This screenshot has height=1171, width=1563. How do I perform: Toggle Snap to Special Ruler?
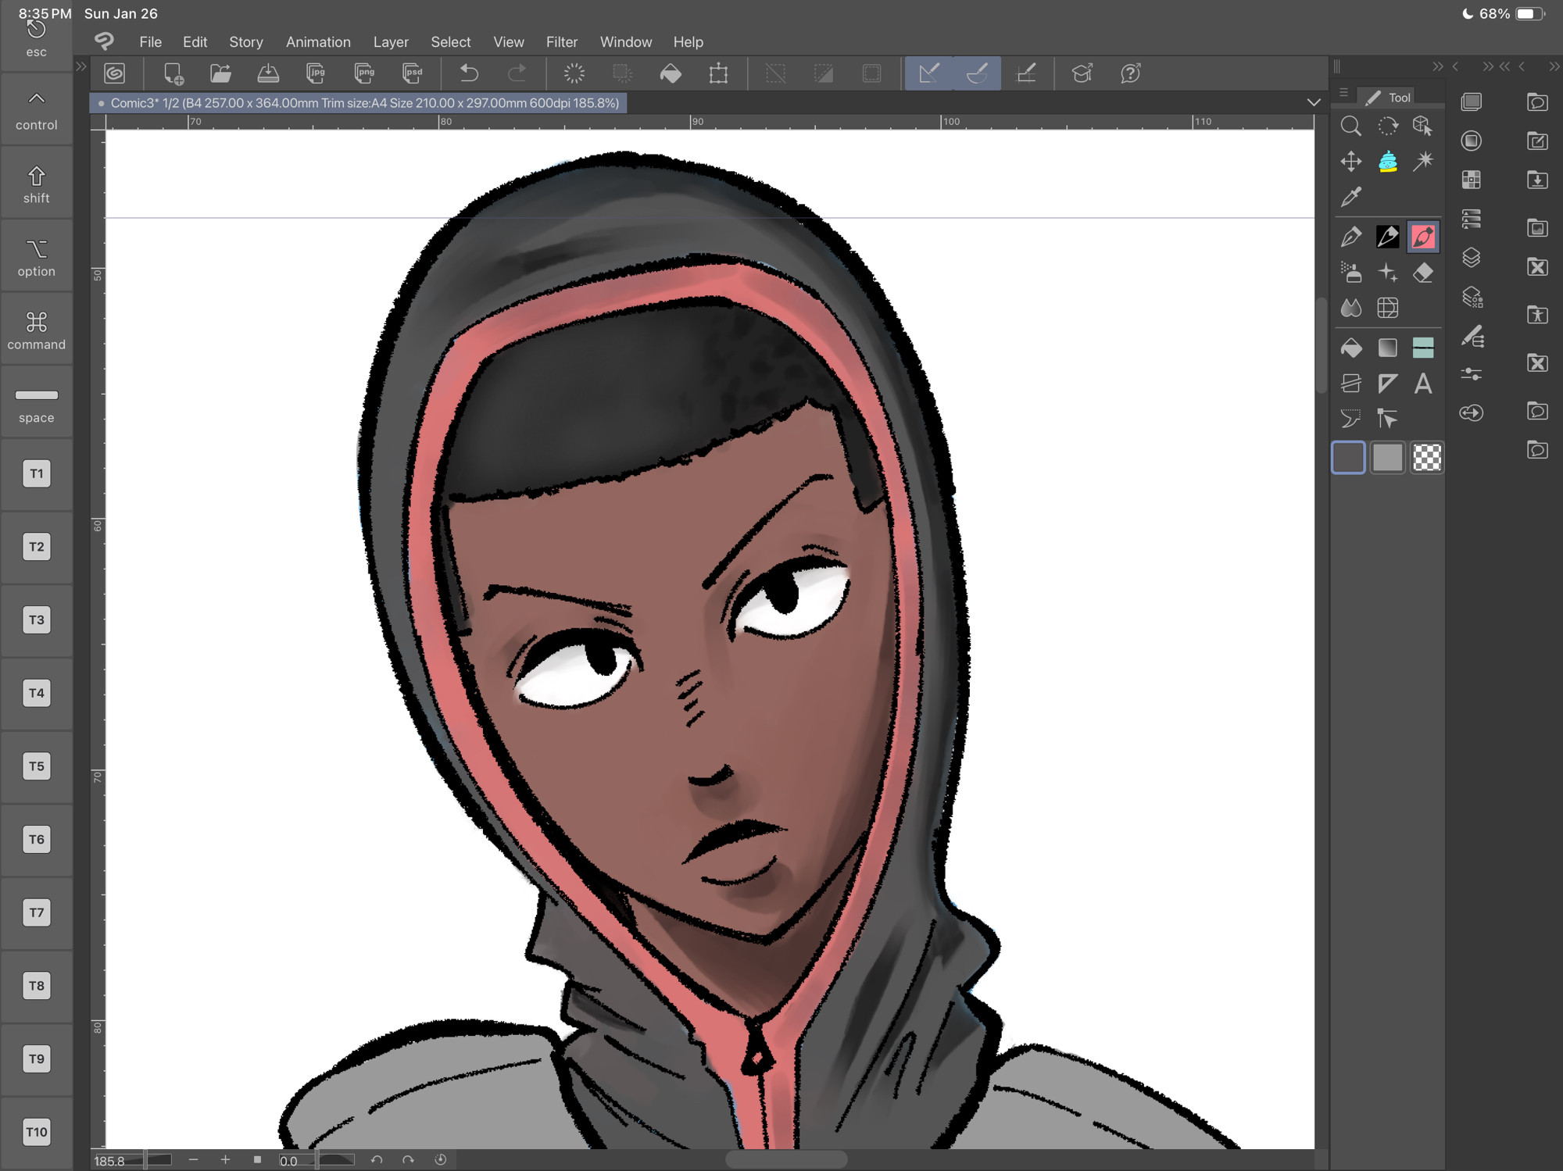coord(977,73)
